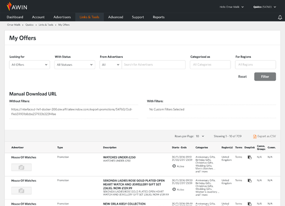The width and height of the screenshot is (285, 206).
Task: Click House Of Watches in first row
Action: [x=24, y=157]
